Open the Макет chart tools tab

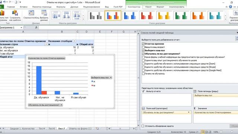pos(148,7)
